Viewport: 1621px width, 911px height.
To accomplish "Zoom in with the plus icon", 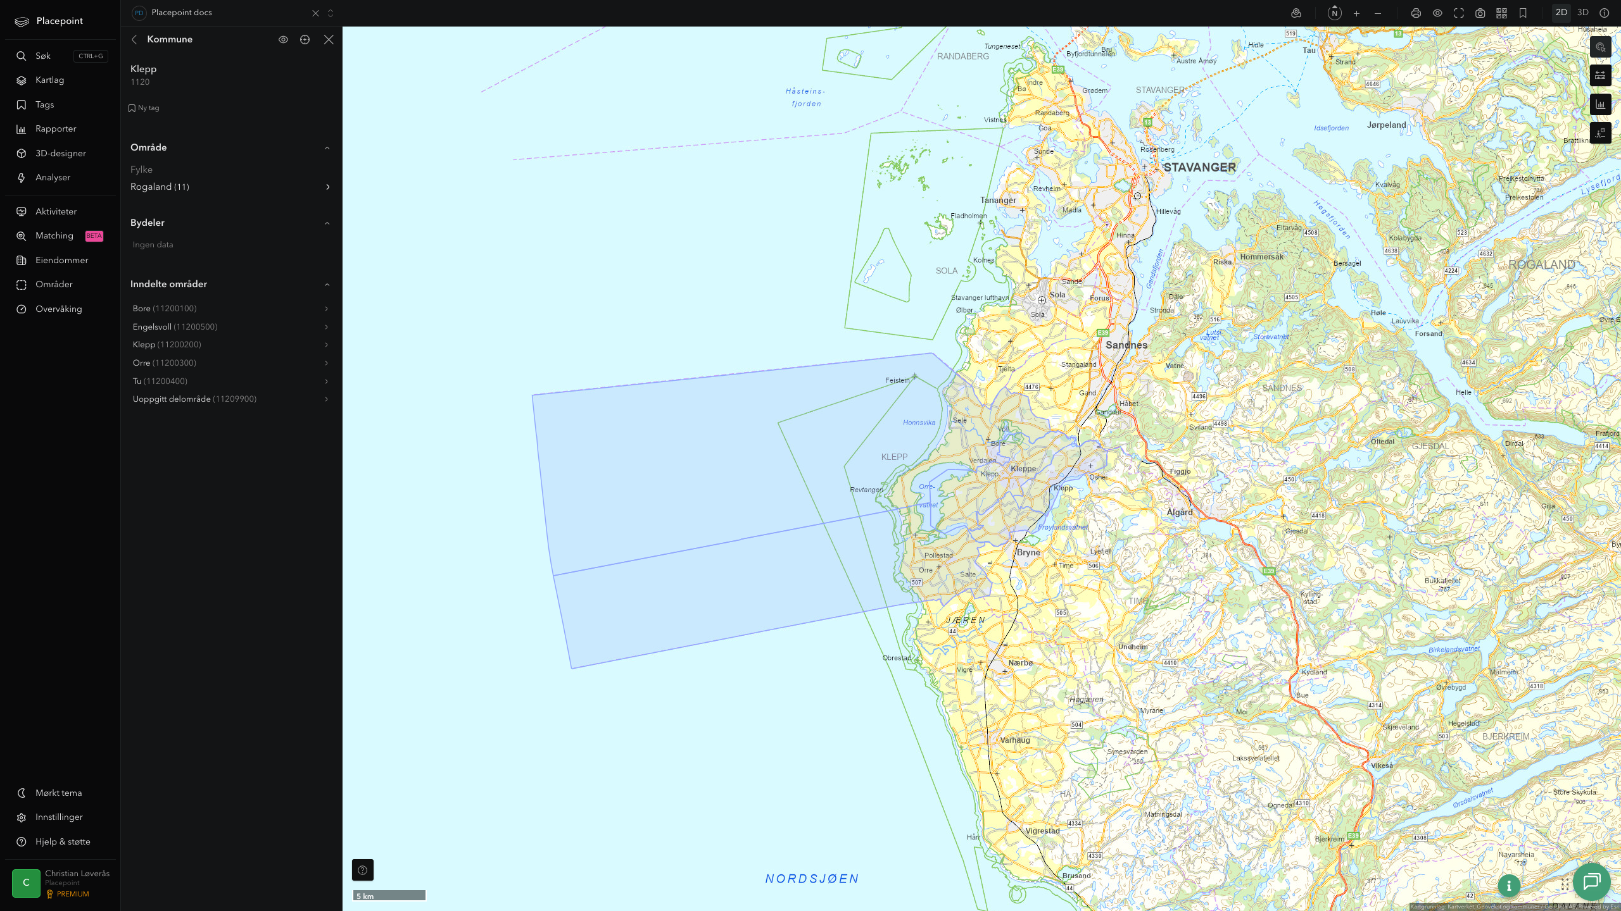I will click(1356, 13).
